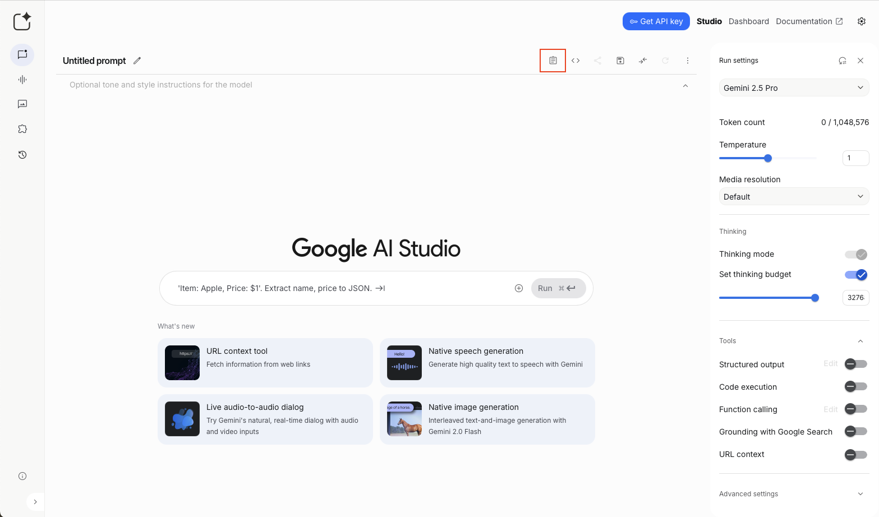Viewport: 879px width, 517px height.
Task: Collapse the system instructions chevron
Action: [685, 86]
